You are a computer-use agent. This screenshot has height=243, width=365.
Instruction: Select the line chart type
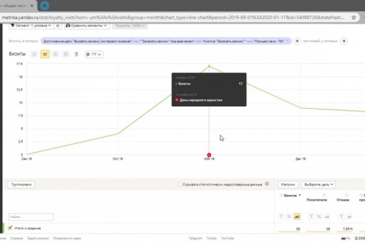pyautogui.click(x=45, y=54)
